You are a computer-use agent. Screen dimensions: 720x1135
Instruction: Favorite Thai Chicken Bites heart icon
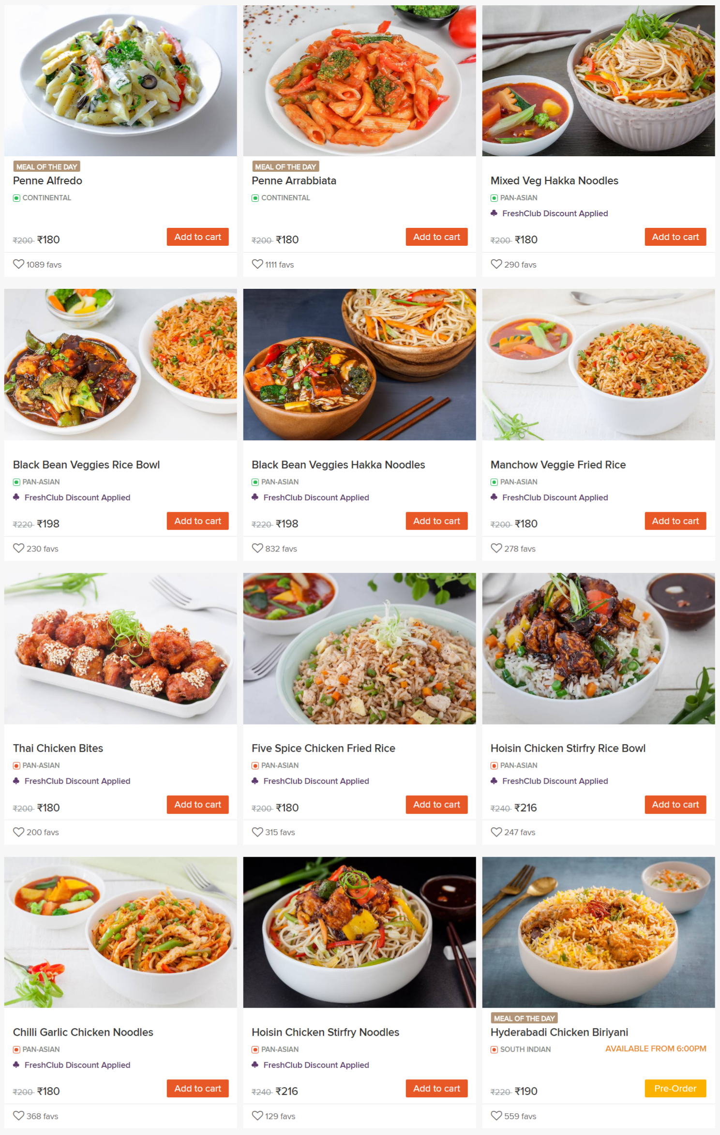click(18, 832)
